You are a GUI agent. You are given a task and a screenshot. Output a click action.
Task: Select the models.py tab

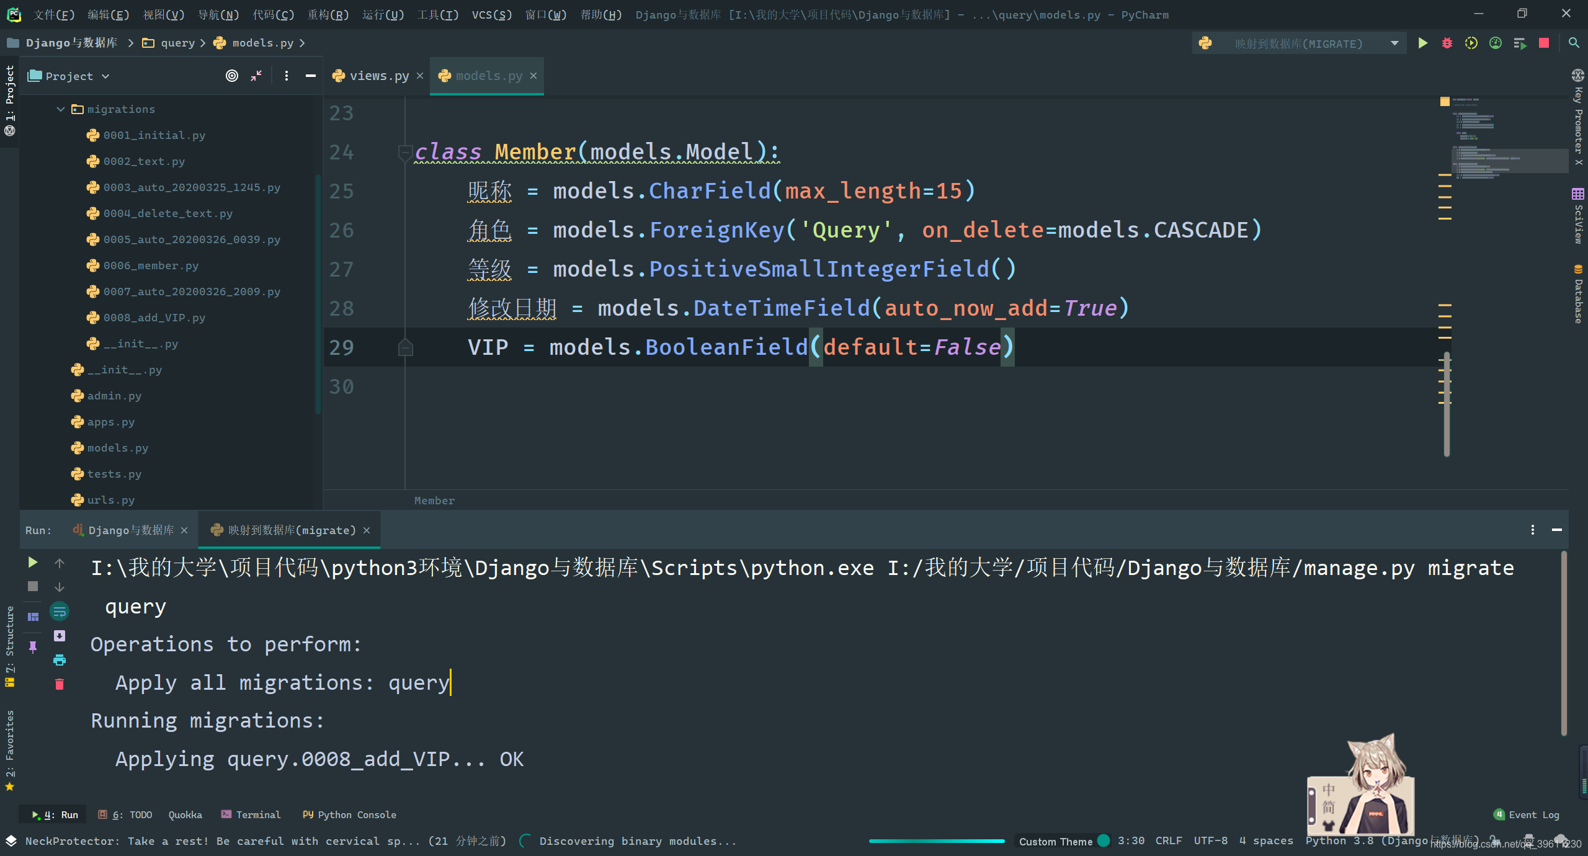488,75
